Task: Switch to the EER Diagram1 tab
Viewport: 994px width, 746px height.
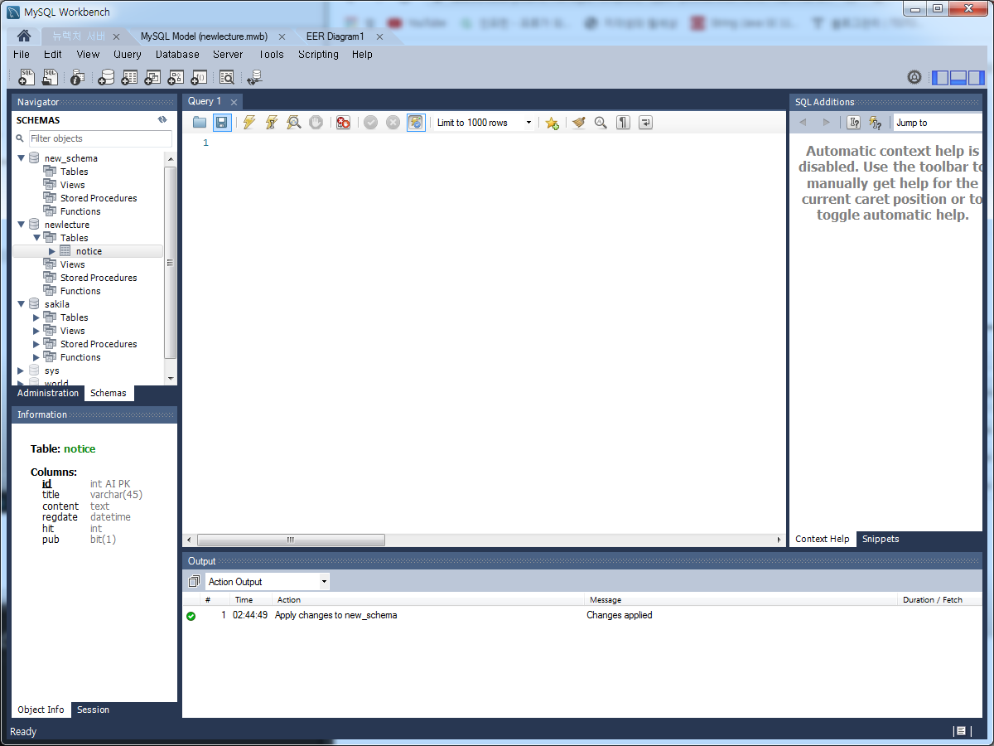Action: pyautogui.click(x=335, y=36)
